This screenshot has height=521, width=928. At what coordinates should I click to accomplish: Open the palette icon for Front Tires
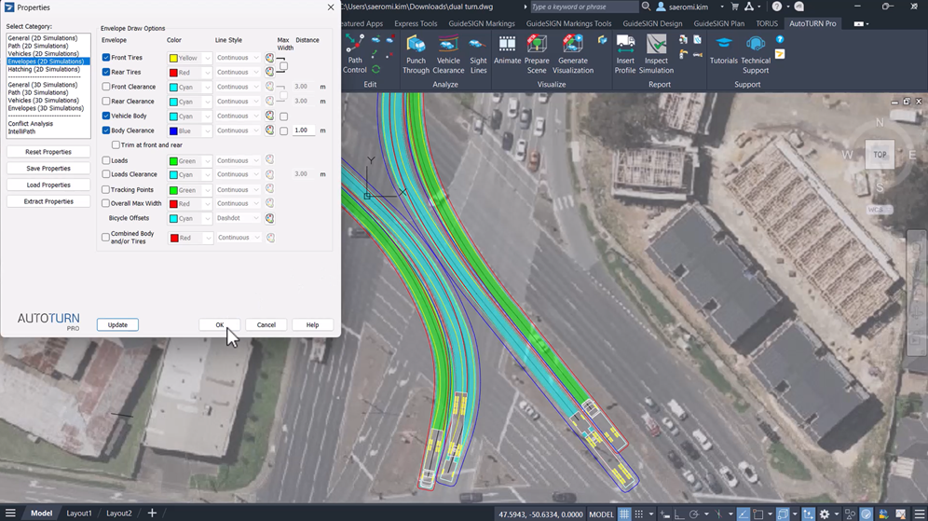tap(270, 58)
